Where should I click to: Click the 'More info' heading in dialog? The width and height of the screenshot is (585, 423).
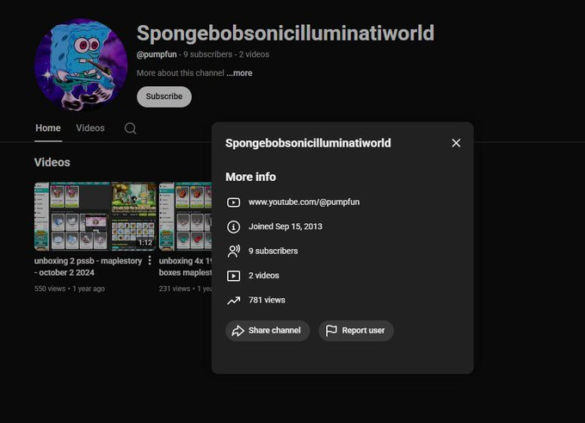[250, 177]
